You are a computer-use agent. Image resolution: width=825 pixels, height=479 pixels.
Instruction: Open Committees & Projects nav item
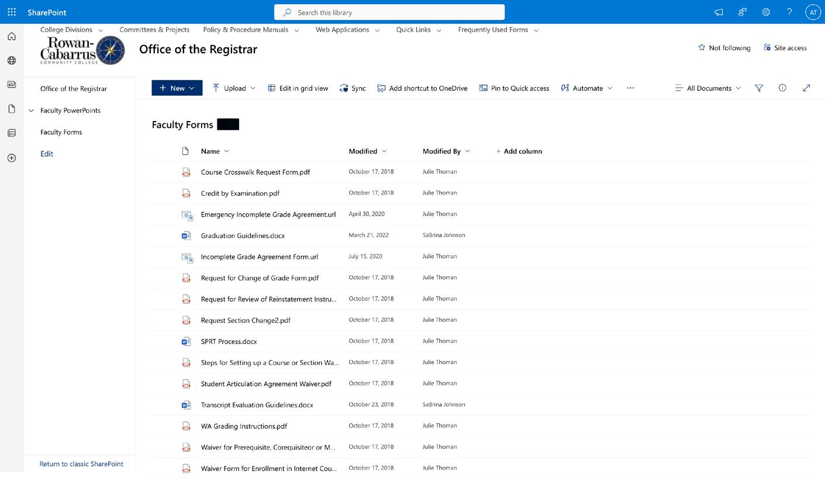(154, 30)
